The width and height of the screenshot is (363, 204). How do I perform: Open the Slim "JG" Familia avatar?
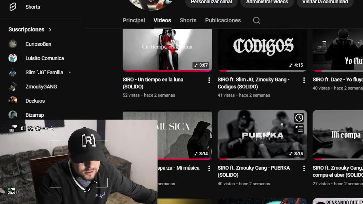click(x=13, y=72)
